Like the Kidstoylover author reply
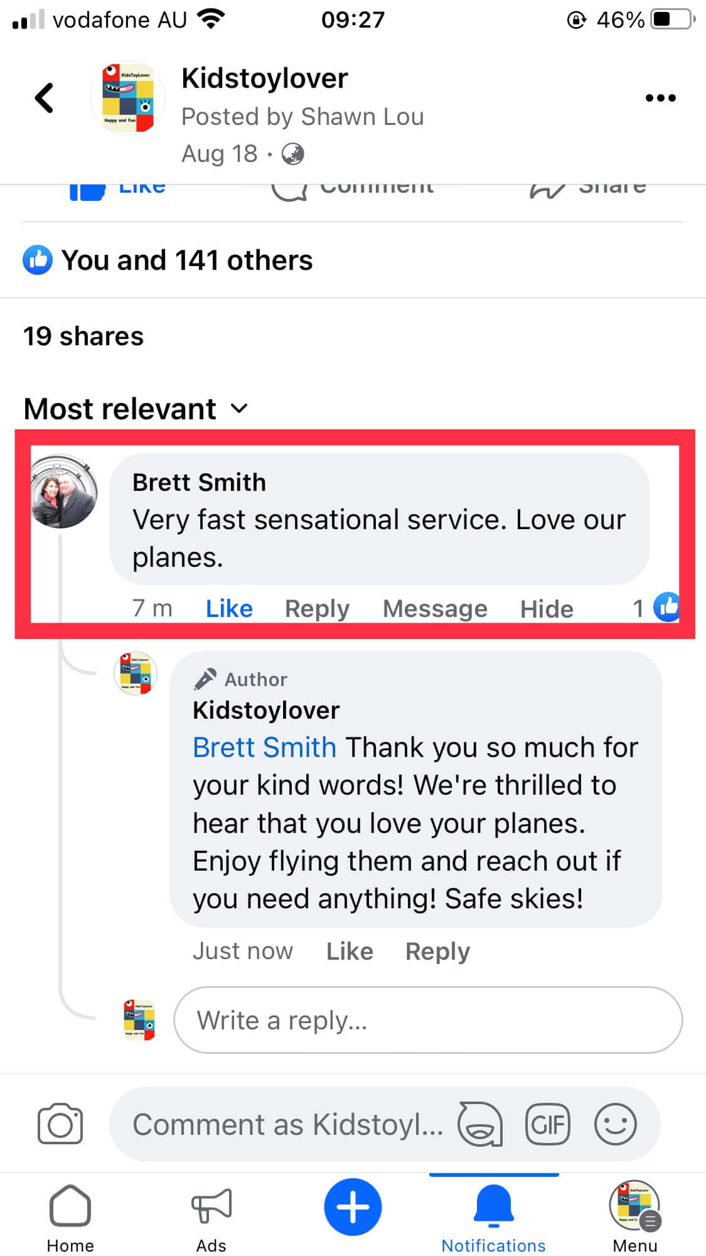The height and width of the screenshot is (1256, 706). click(350, 951)
